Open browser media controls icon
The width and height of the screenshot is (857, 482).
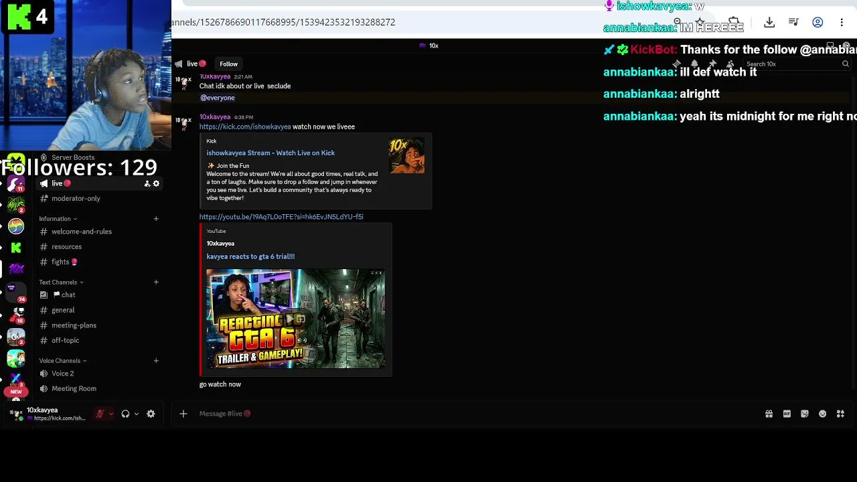click(x=793, y=22)
